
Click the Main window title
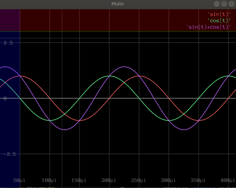tap(118, 4)
